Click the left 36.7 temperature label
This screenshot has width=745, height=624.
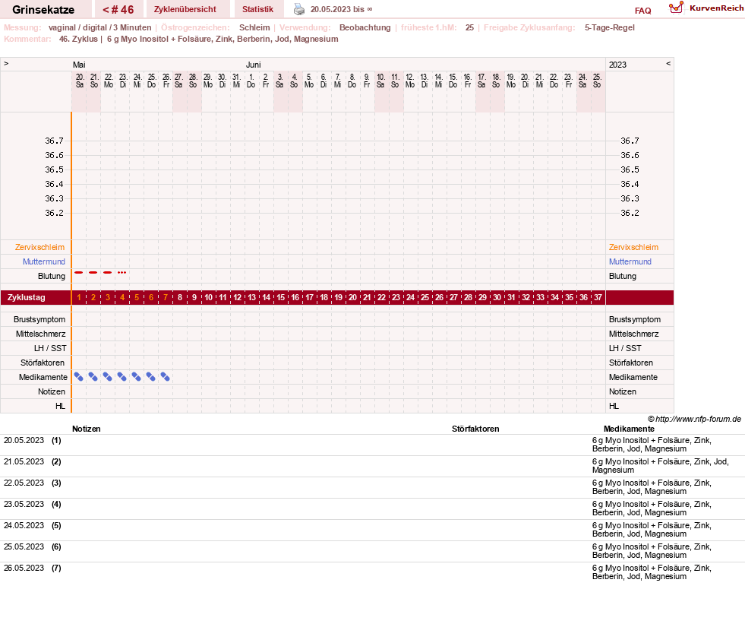[54, 141]
